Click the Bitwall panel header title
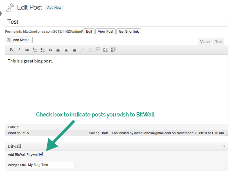 tap(14, 146)
